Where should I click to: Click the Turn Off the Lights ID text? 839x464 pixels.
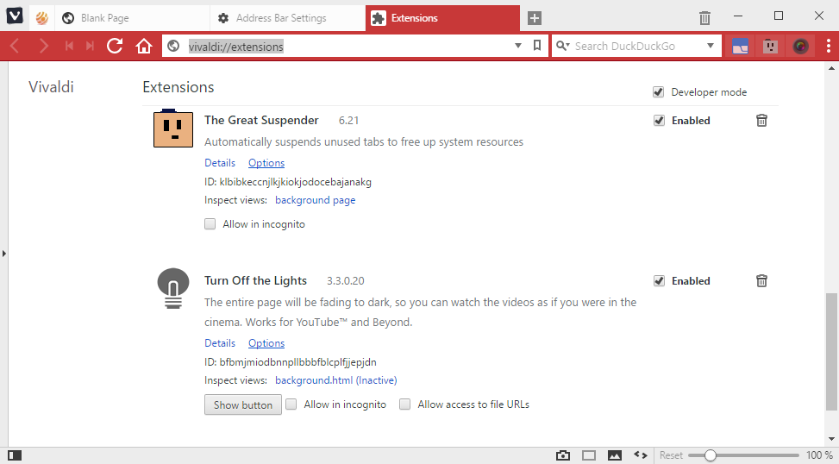point(290,362)
